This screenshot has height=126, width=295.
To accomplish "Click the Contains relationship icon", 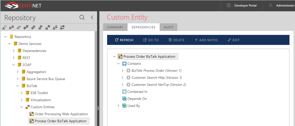I will [124, 64].
